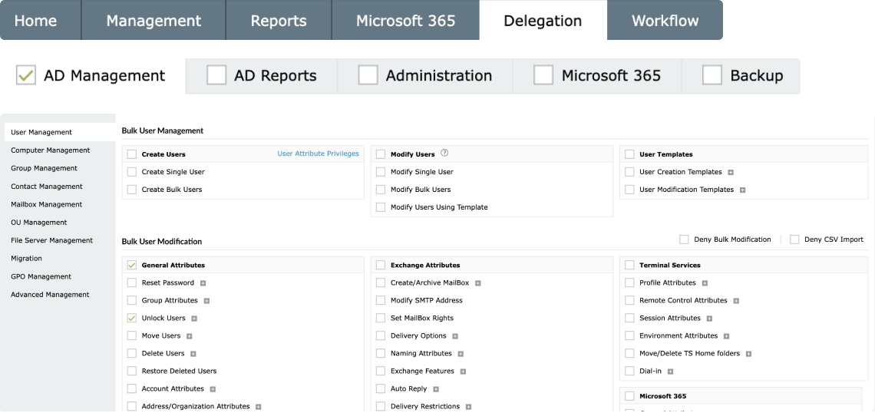Expand Reset Password options plus icon
Screen dimensions: 875x413
point(203,283)
